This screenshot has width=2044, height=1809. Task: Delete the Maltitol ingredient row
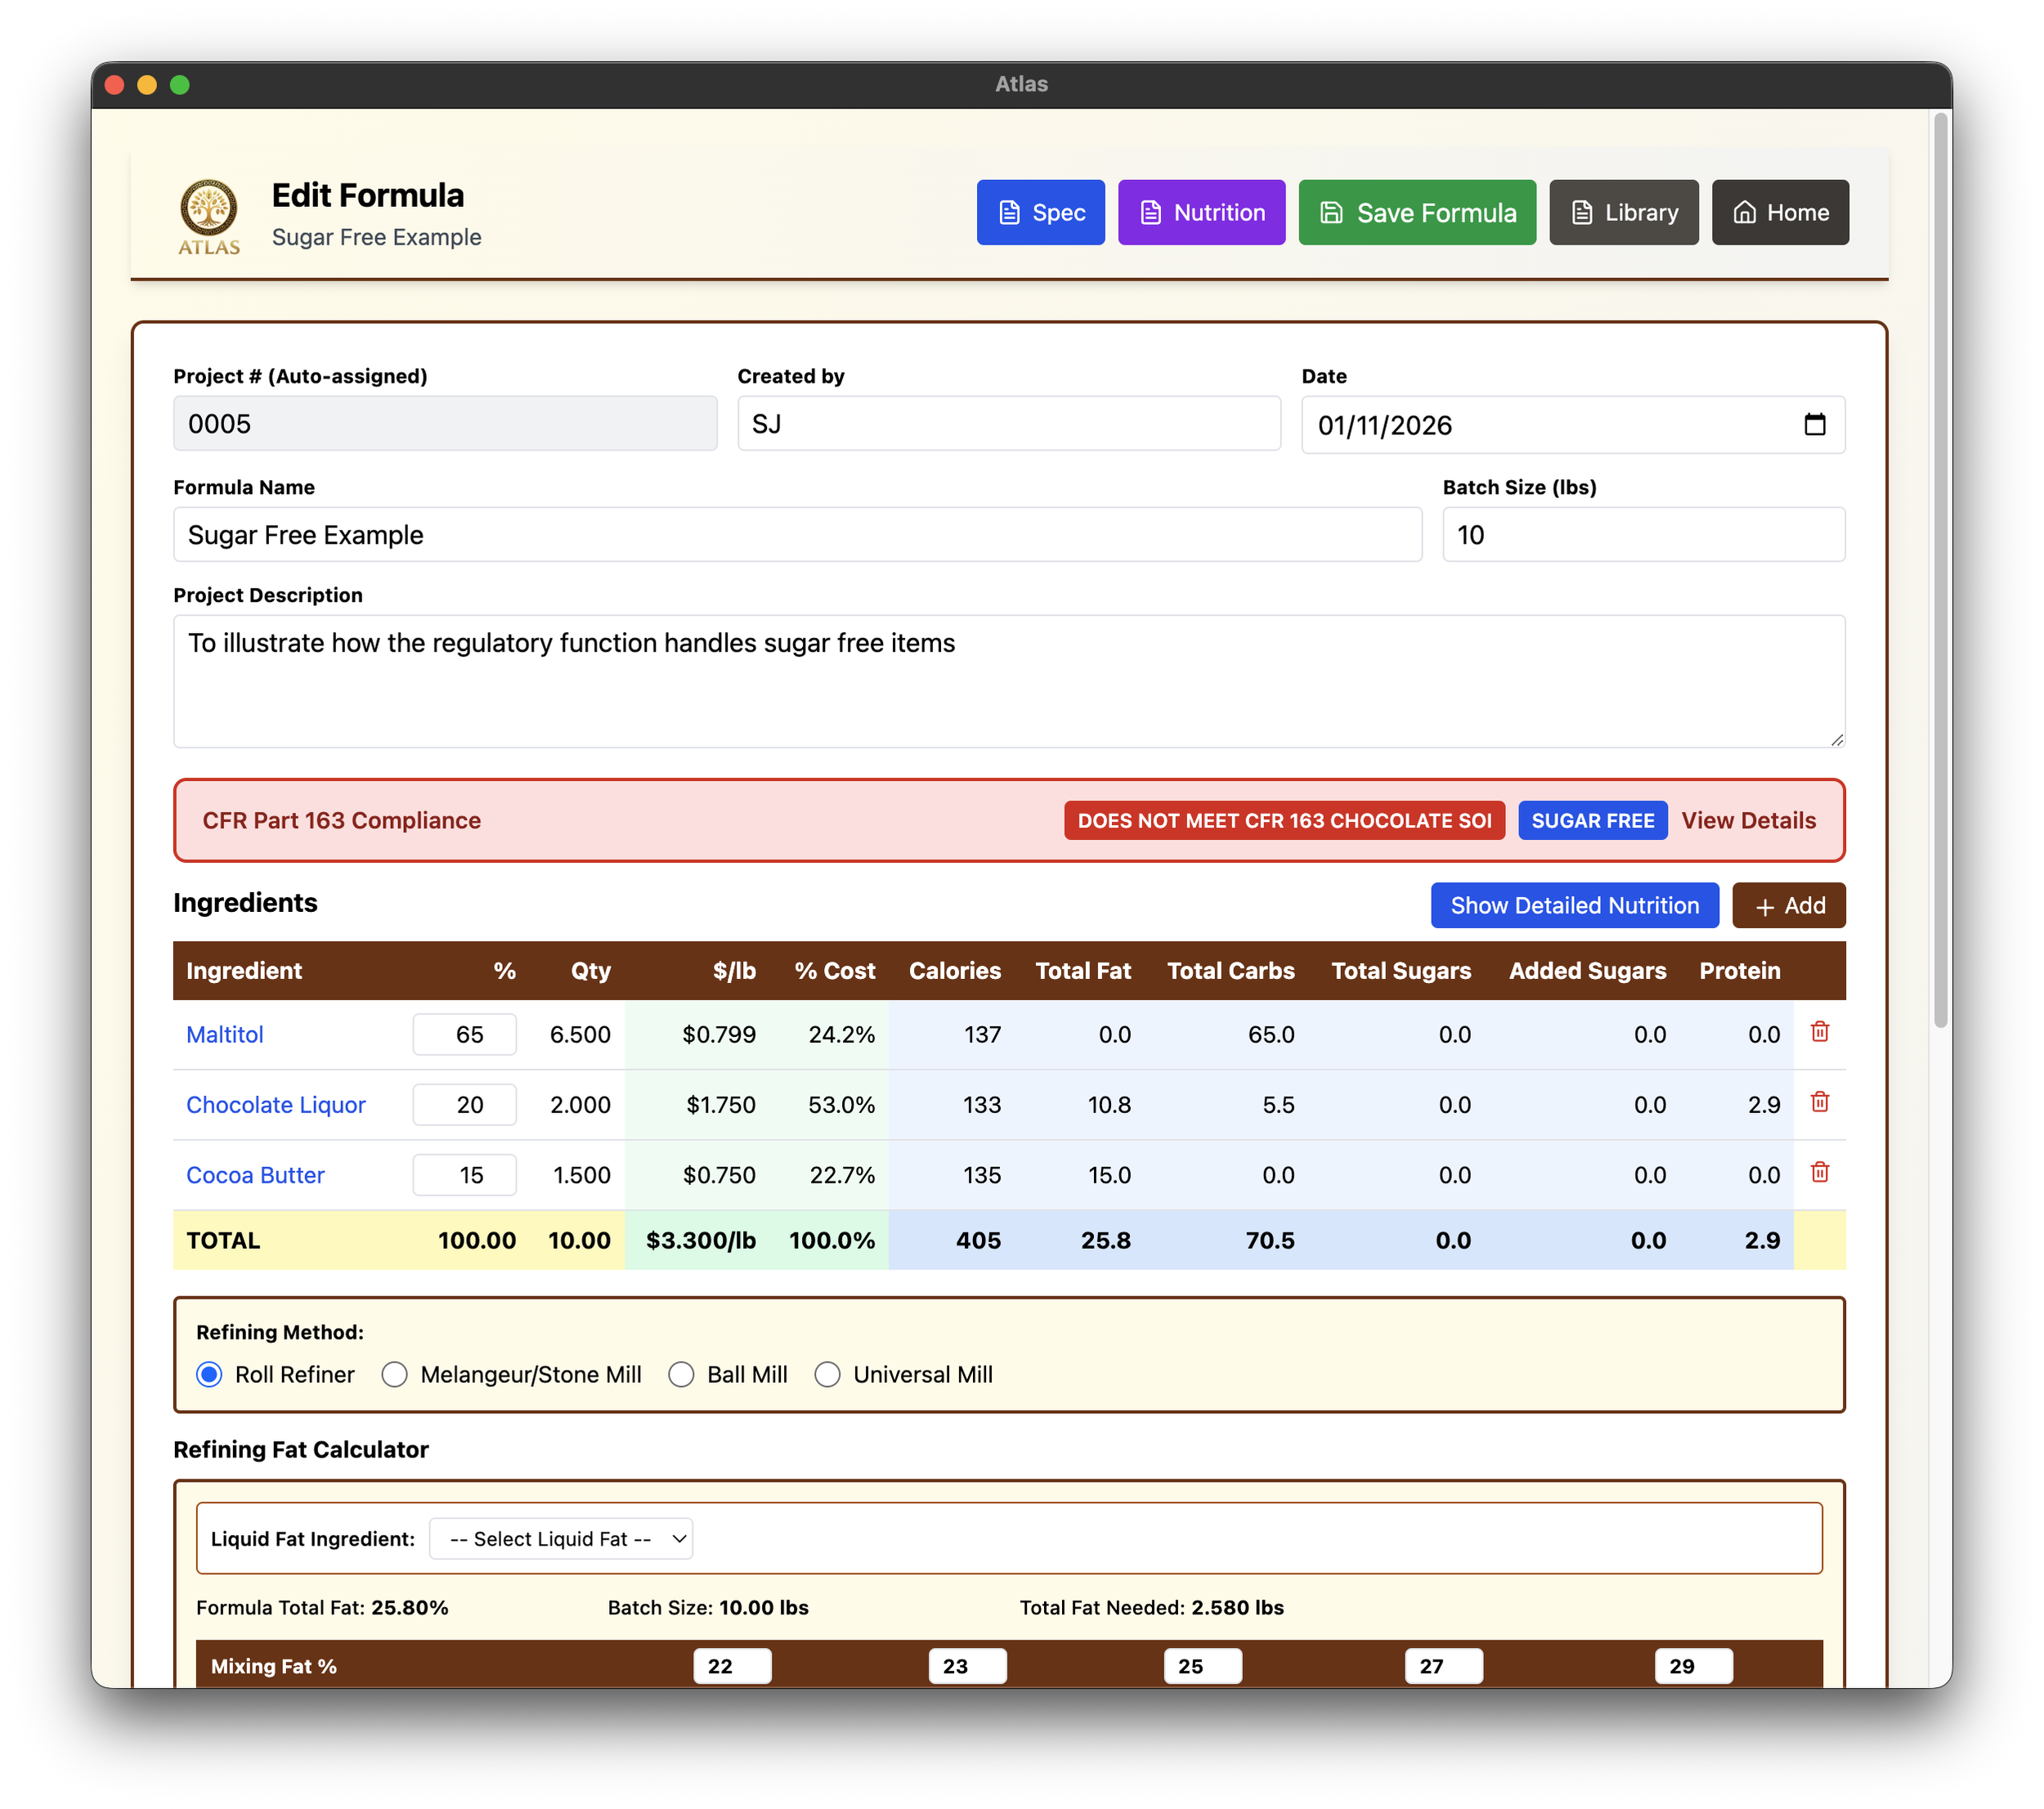tap(1820, 1033)
